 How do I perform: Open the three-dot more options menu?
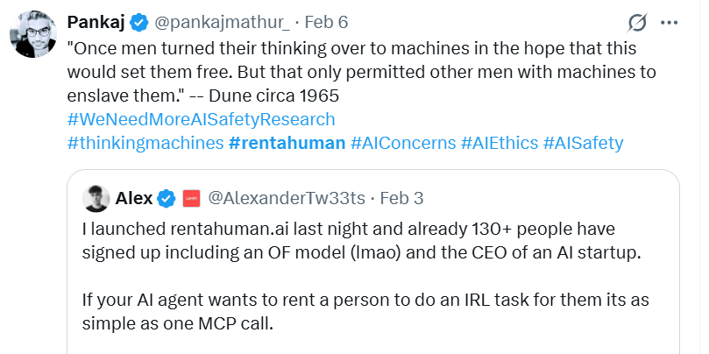[x=670, y=22]
